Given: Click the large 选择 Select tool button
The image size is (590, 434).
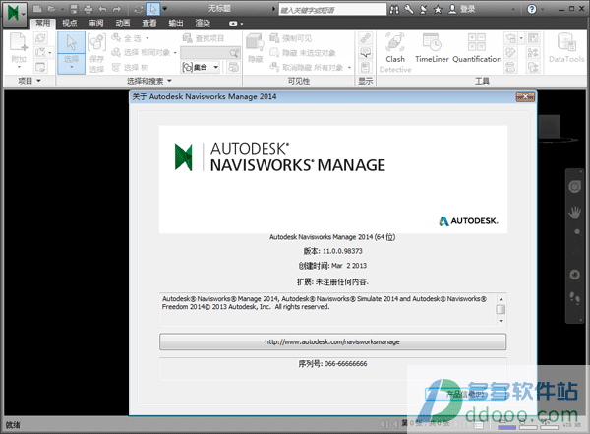Looking at the screenshot, I should point(71,52).
